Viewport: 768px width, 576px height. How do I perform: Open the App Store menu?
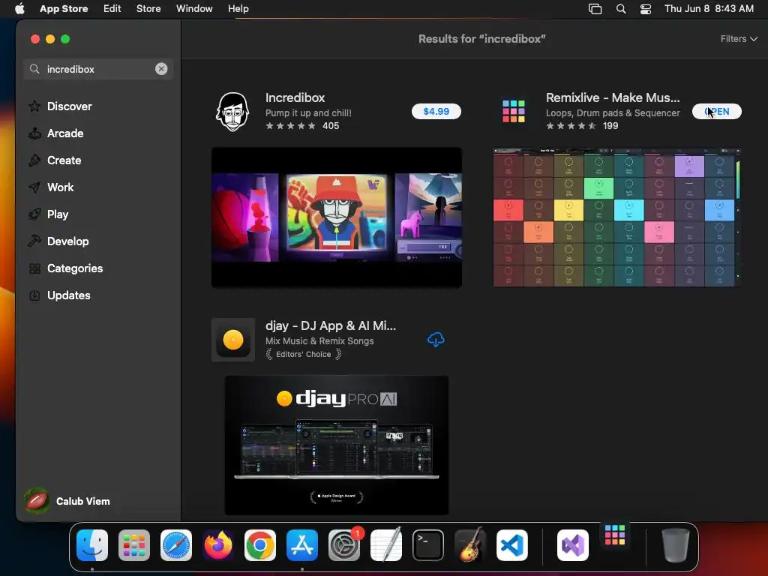click(64, 9)
